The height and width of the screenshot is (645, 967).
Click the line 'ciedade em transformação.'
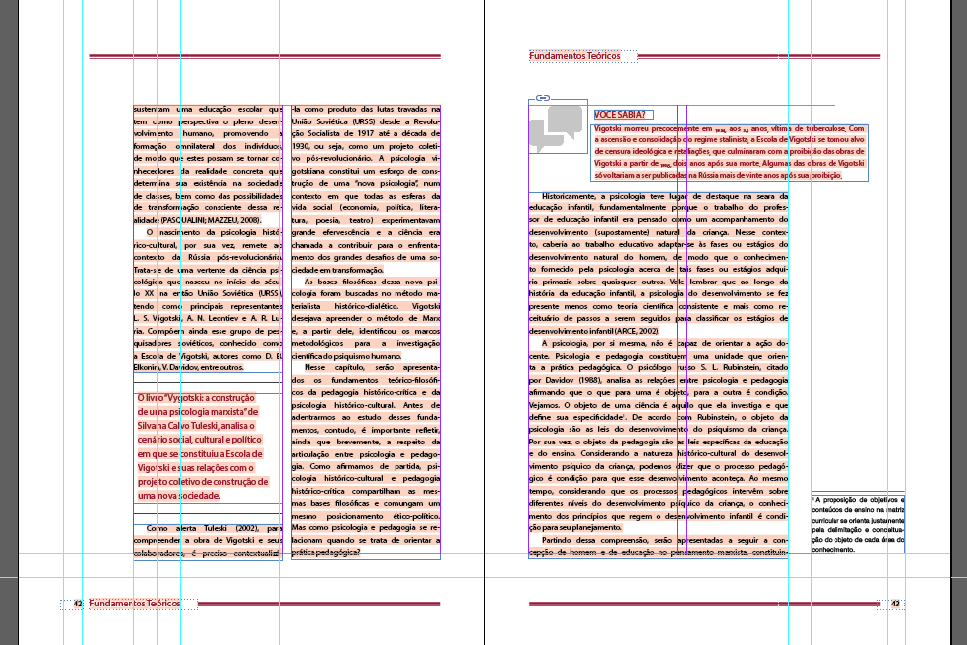(x=337, y=270)
